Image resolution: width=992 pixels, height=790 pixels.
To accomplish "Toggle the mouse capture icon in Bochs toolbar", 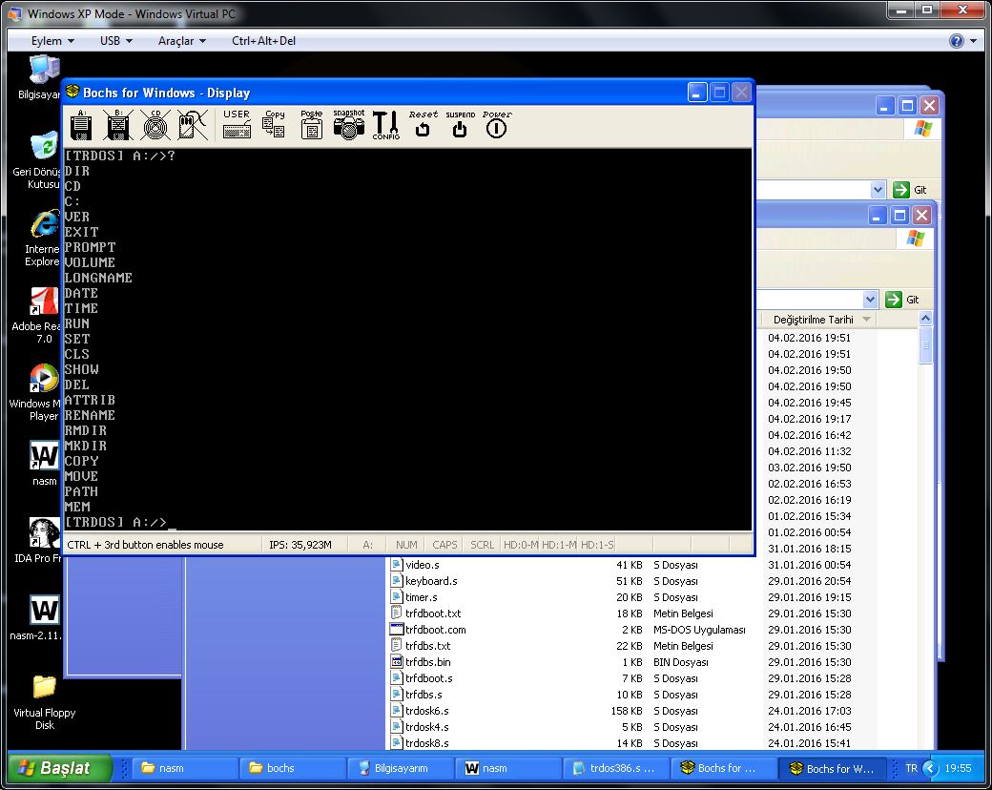I will (x=193, y=125).
